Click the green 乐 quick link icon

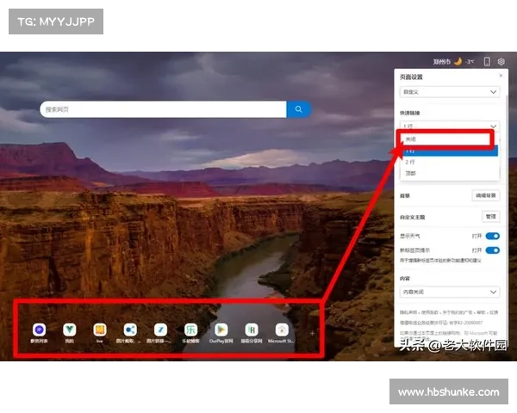(x=190, y=330)
